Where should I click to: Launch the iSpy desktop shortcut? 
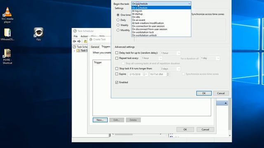click(x=38, y=34)
